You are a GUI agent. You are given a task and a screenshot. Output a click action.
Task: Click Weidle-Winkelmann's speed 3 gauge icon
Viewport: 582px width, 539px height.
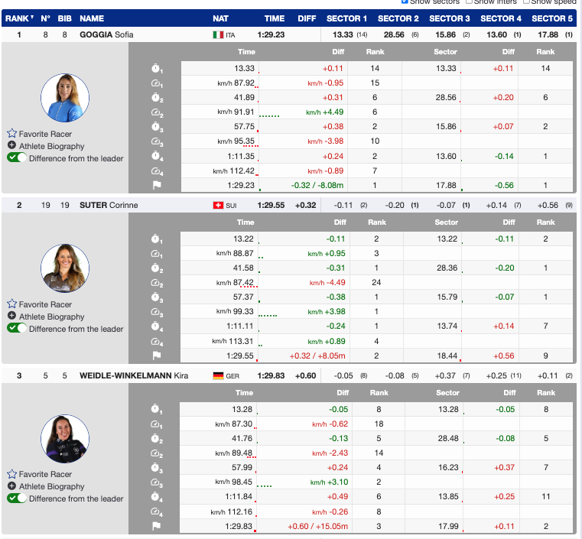(157, 482)
